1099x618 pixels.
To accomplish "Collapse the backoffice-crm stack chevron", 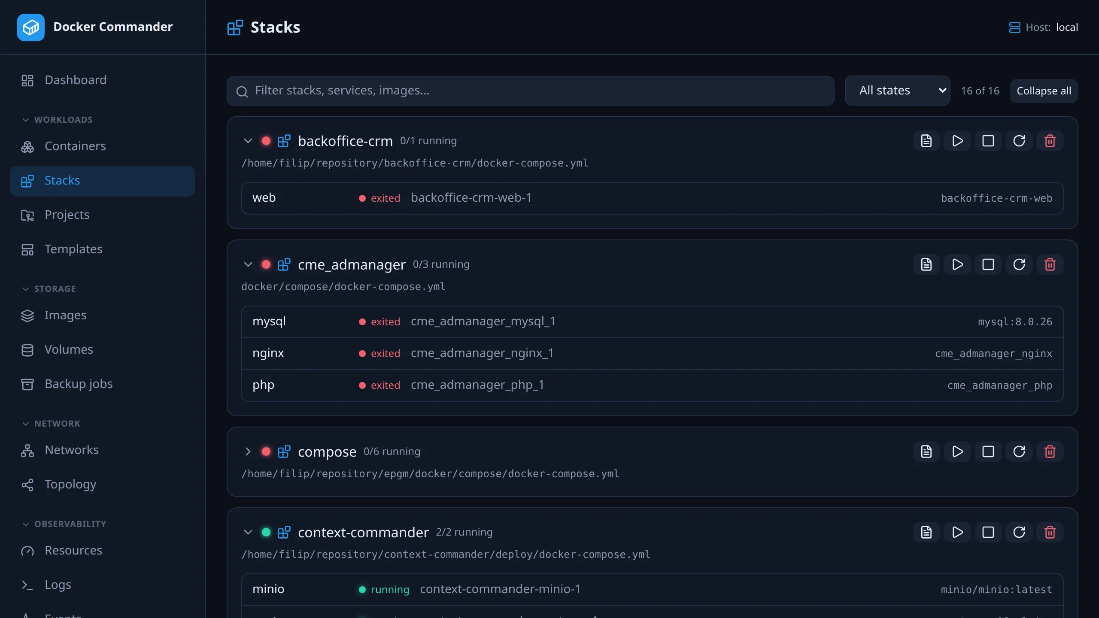I will click(248, 141).
